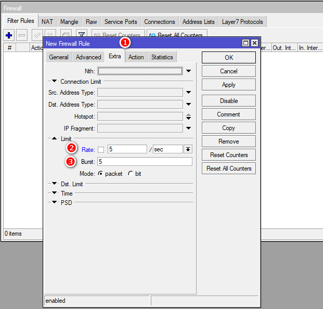This screenshot has height=309, width=323.
Task: Select the packet mode radio button
Action: click(100, 174)
